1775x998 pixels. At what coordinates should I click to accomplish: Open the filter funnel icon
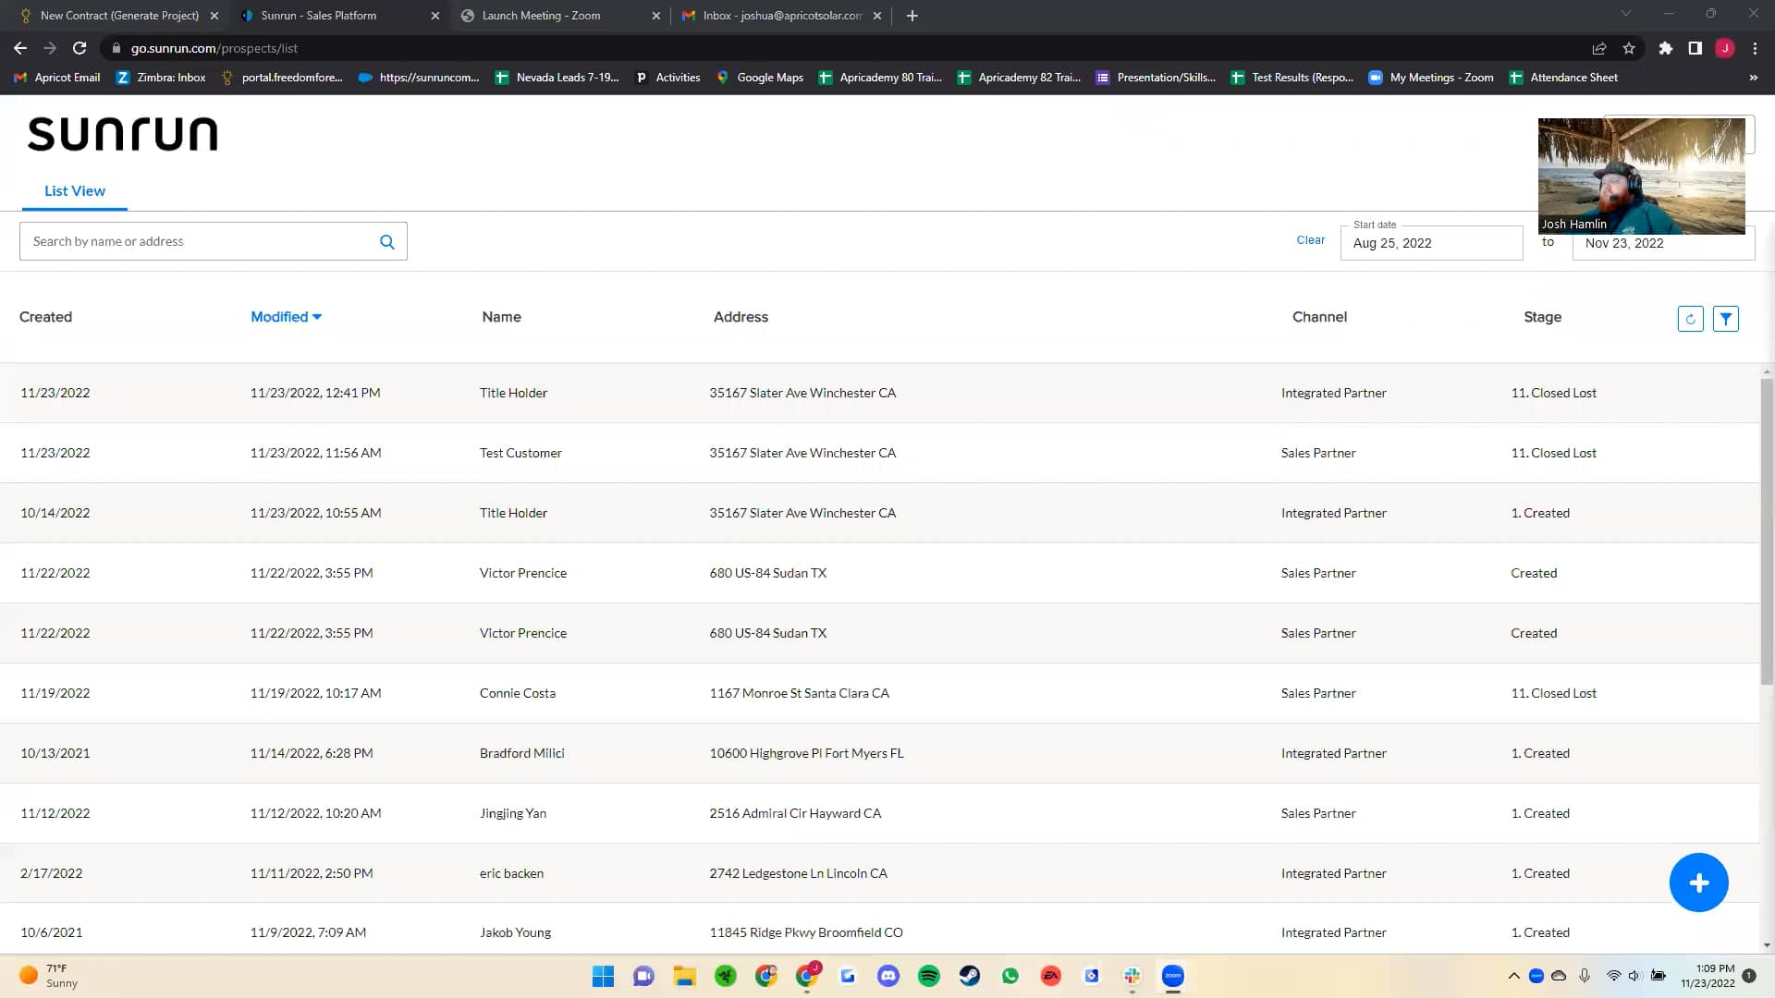point(1725,319)
